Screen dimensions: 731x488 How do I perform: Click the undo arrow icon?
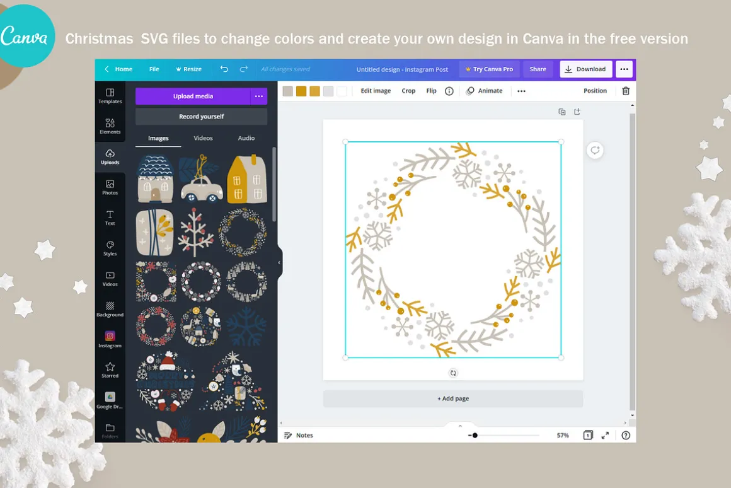(224, 69)
